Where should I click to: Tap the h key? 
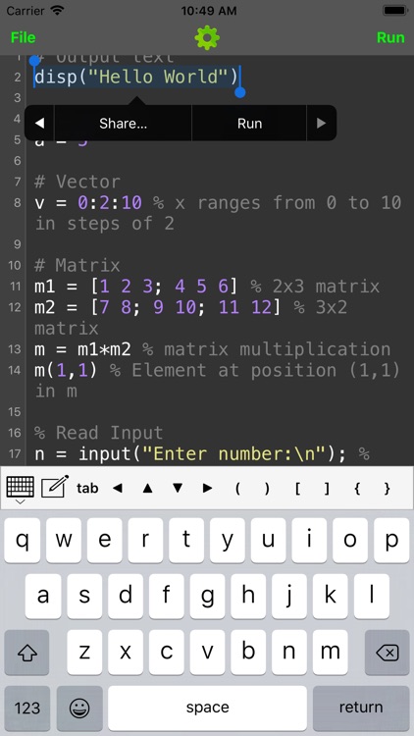tap(248, 596)
